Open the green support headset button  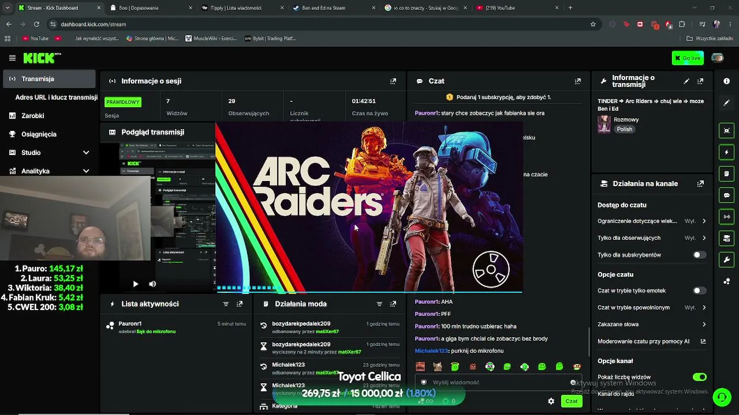pos(722,397)
